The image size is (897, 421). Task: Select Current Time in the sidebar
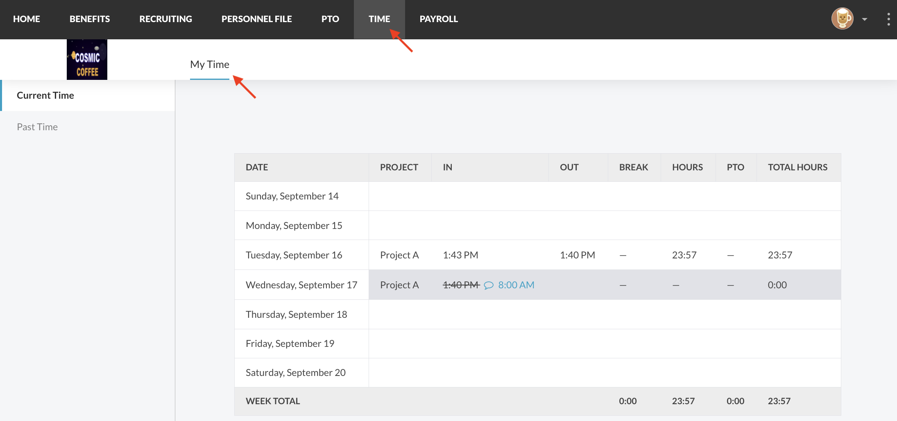point(45,95)
